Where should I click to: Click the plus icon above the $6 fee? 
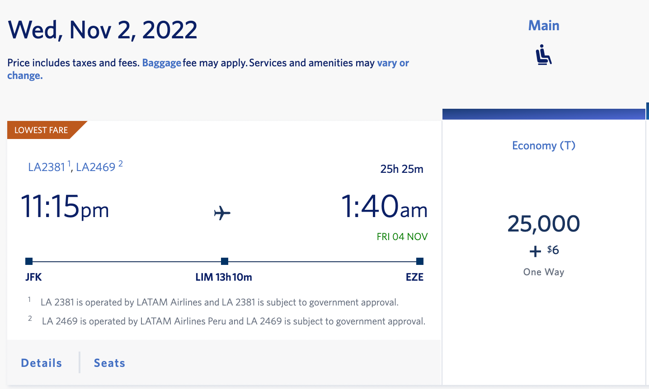pyautogui.click(x=535, y=250)
